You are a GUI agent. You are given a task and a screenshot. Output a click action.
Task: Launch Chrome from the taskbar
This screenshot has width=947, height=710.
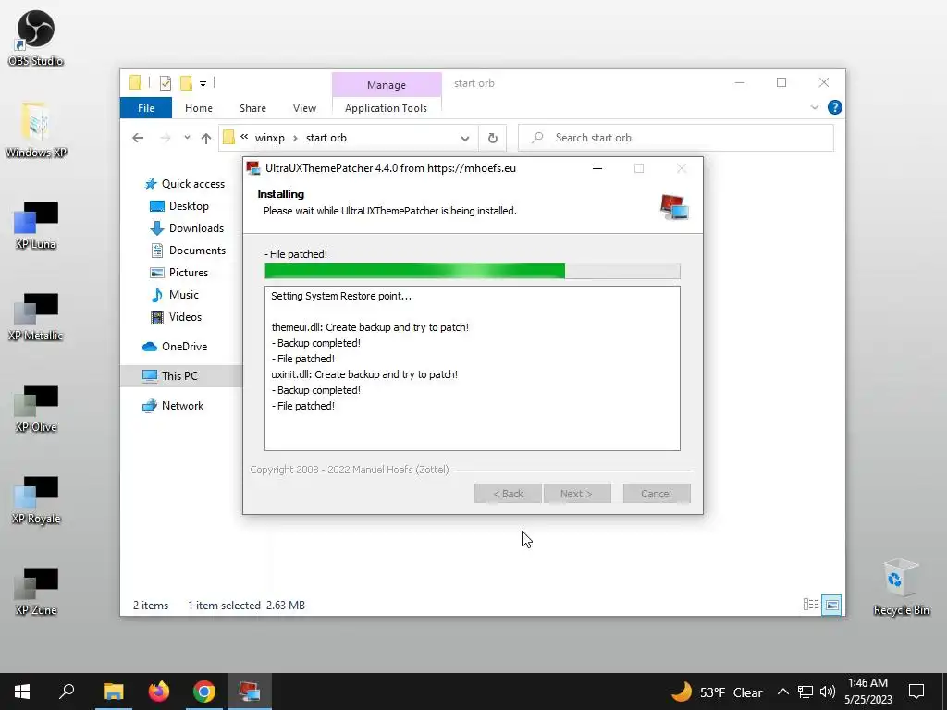[x=204, y=692]
